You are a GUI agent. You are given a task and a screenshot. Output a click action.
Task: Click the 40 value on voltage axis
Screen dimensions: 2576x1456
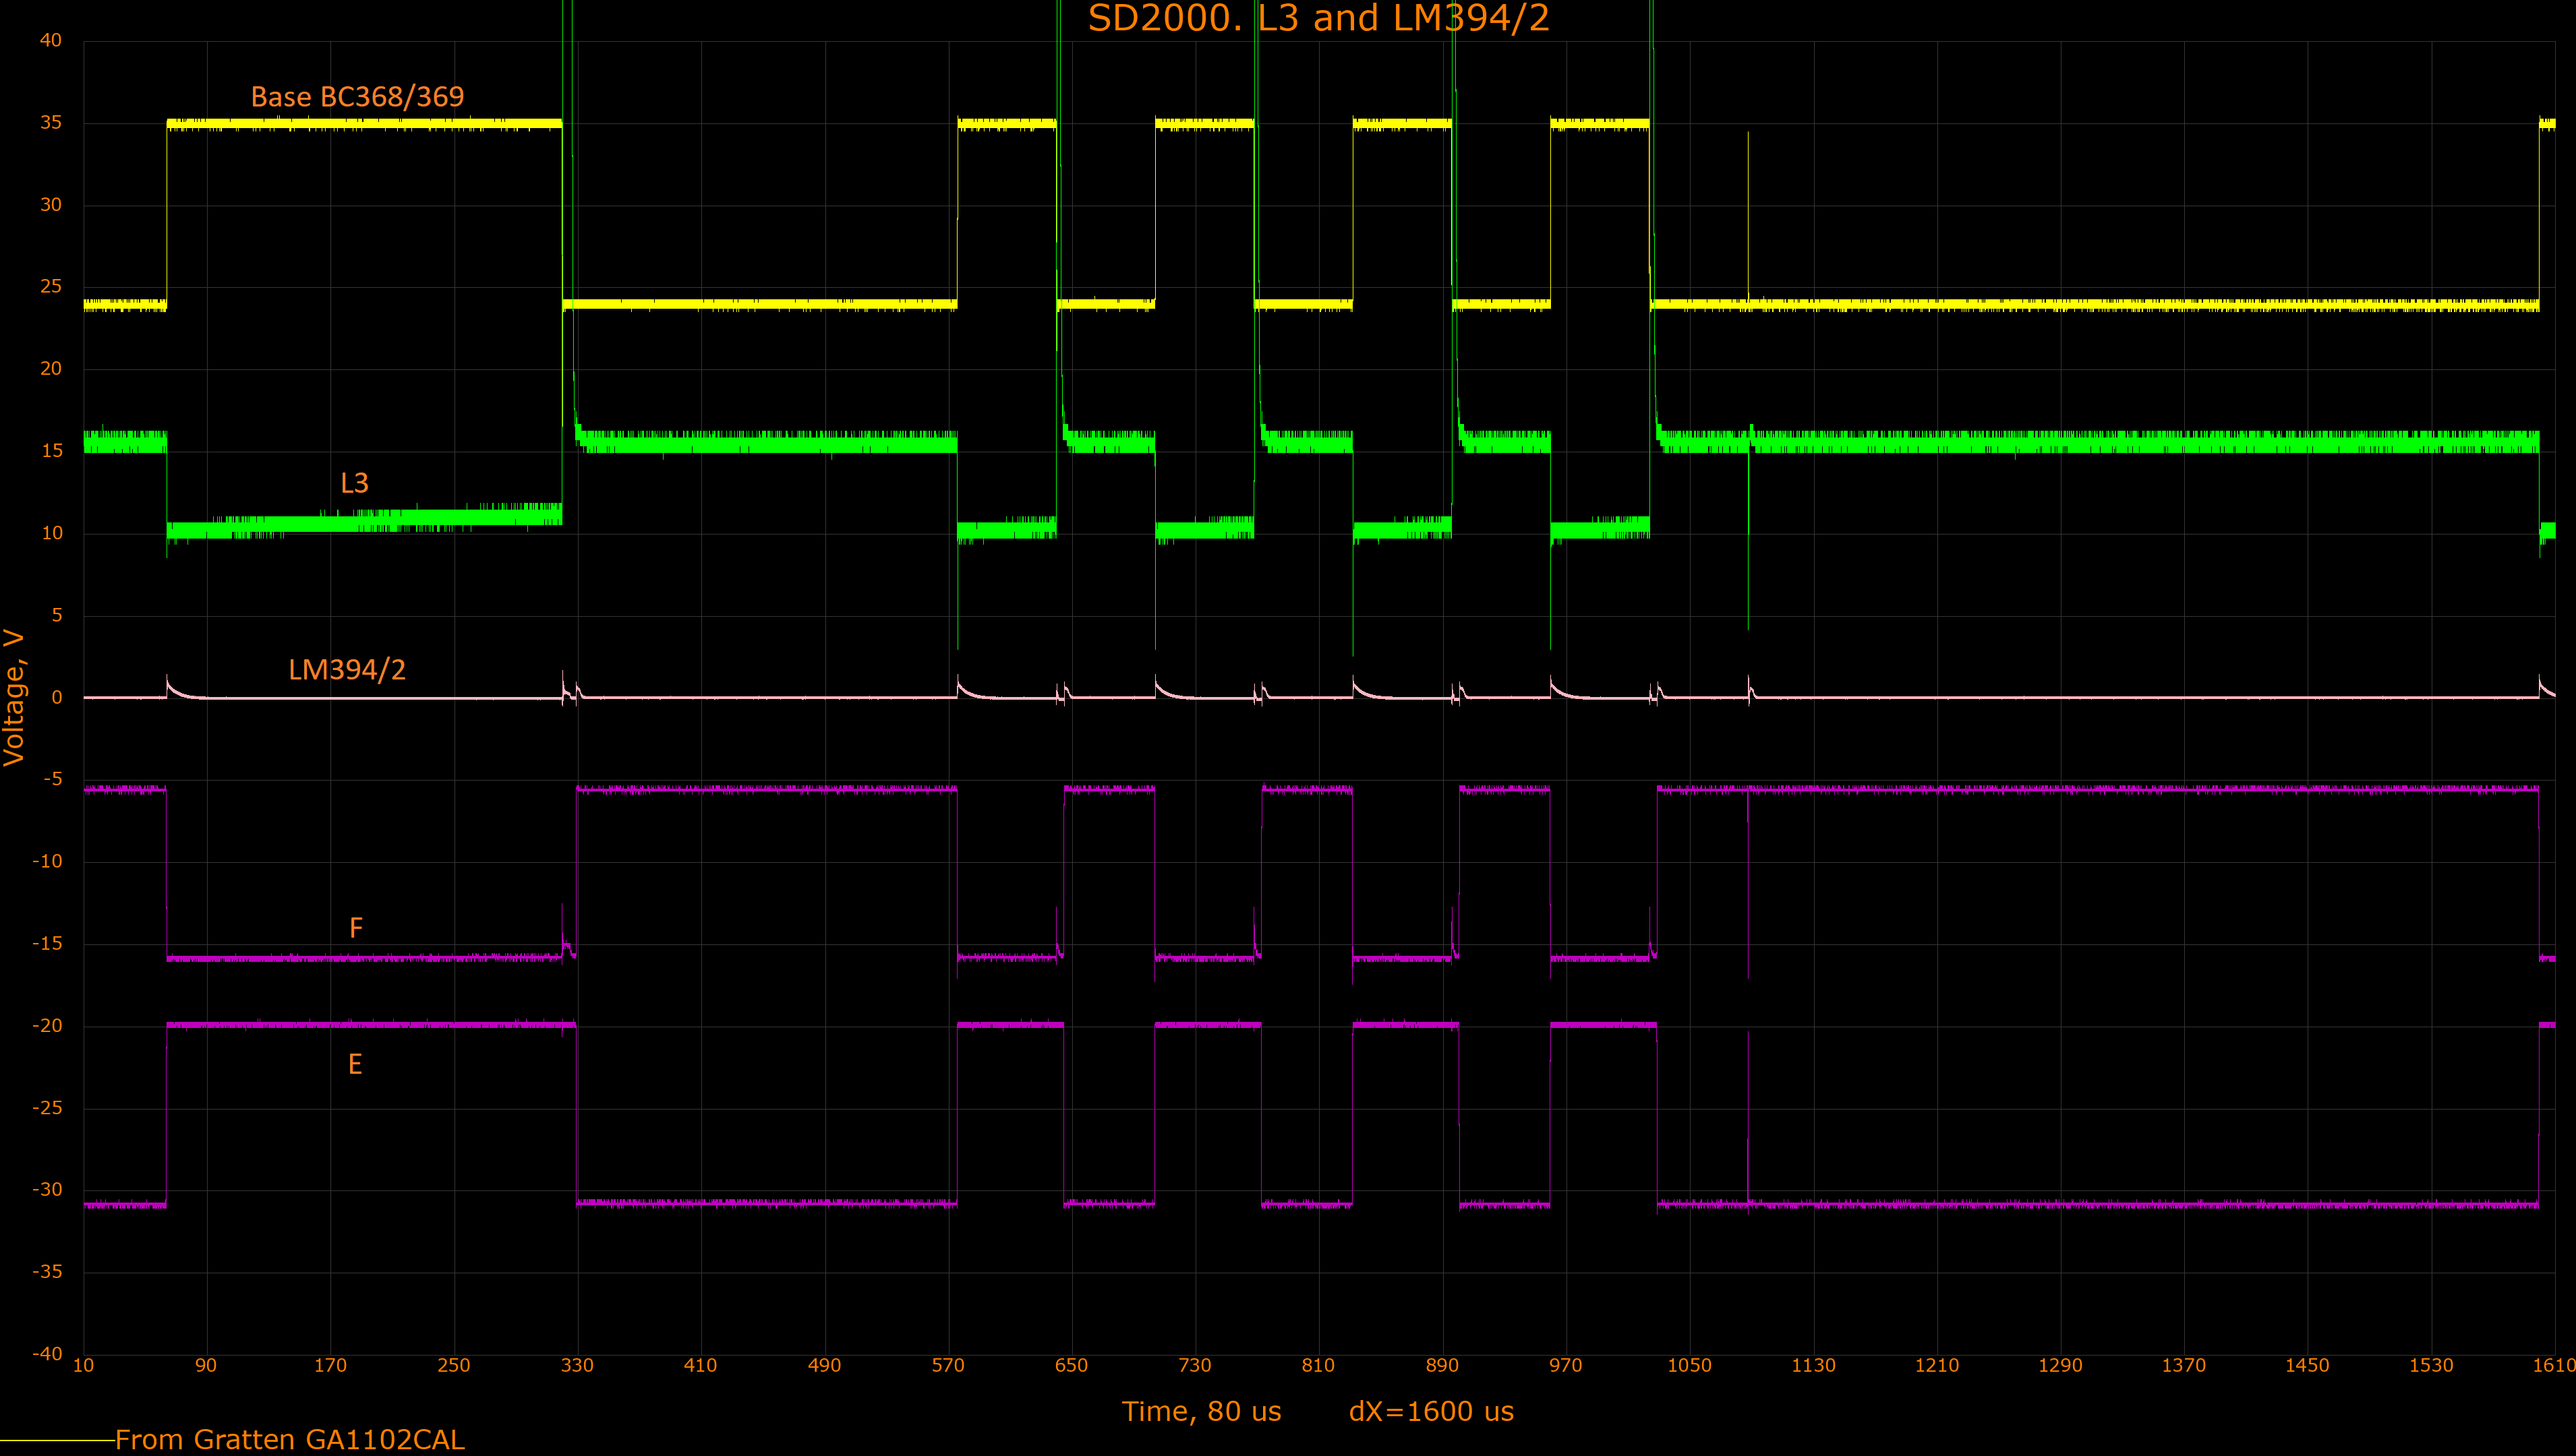pos(50,41)
